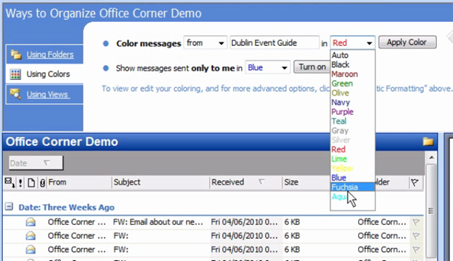Open the Using Views link

tap(47, 94)
